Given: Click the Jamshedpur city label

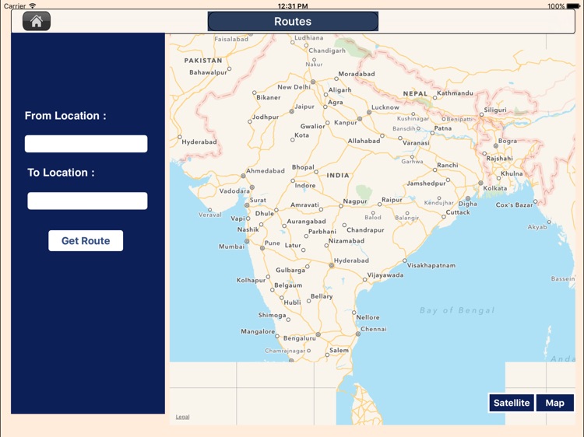Looking at the screenshot, I should coord(426,184).
